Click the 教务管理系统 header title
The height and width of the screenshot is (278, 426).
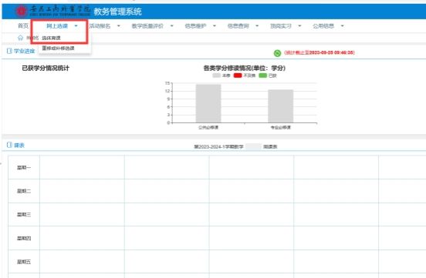[x=117, y=12]
